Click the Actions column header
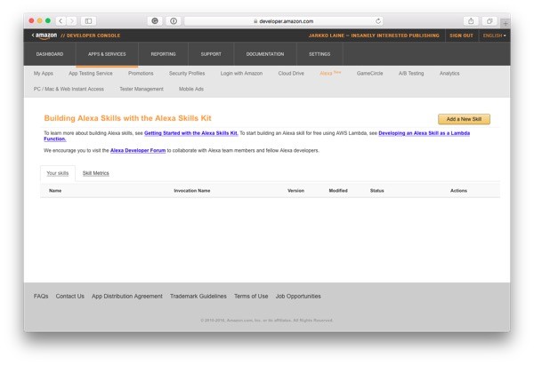This screenshot has width=534, height=365. [458, 191]
